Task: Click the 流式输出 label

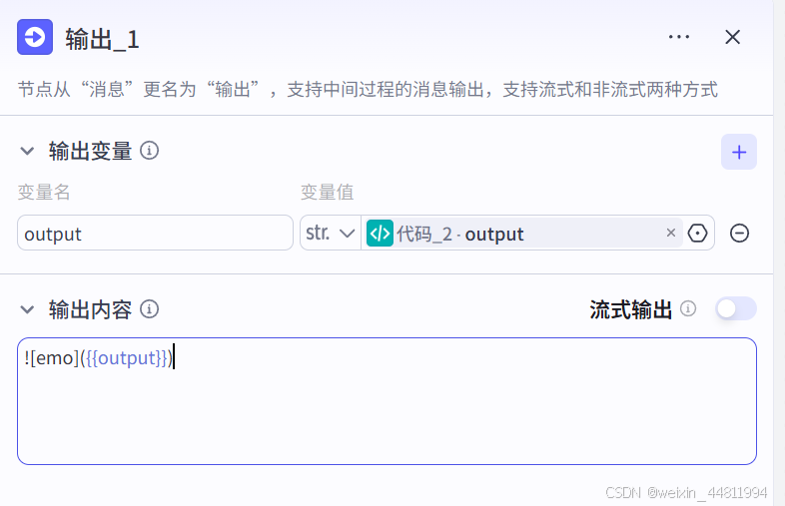Action: pyautogui.click(x=630, y=309)
